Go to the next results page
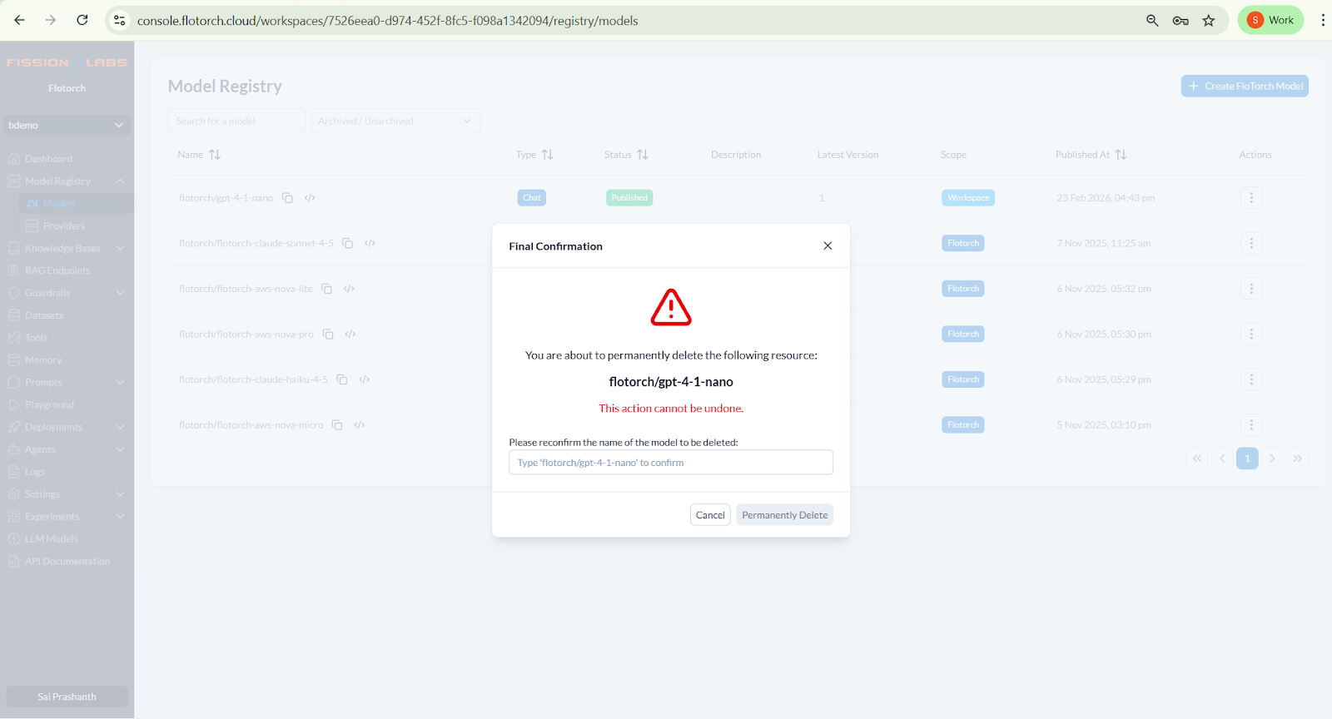 point(1272,459)
